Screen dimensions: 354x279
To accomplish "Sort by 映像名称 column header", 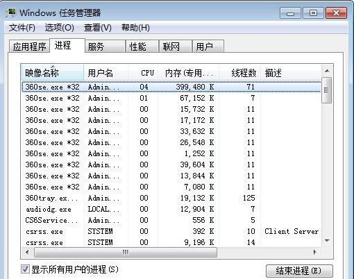I will point(53,73).
